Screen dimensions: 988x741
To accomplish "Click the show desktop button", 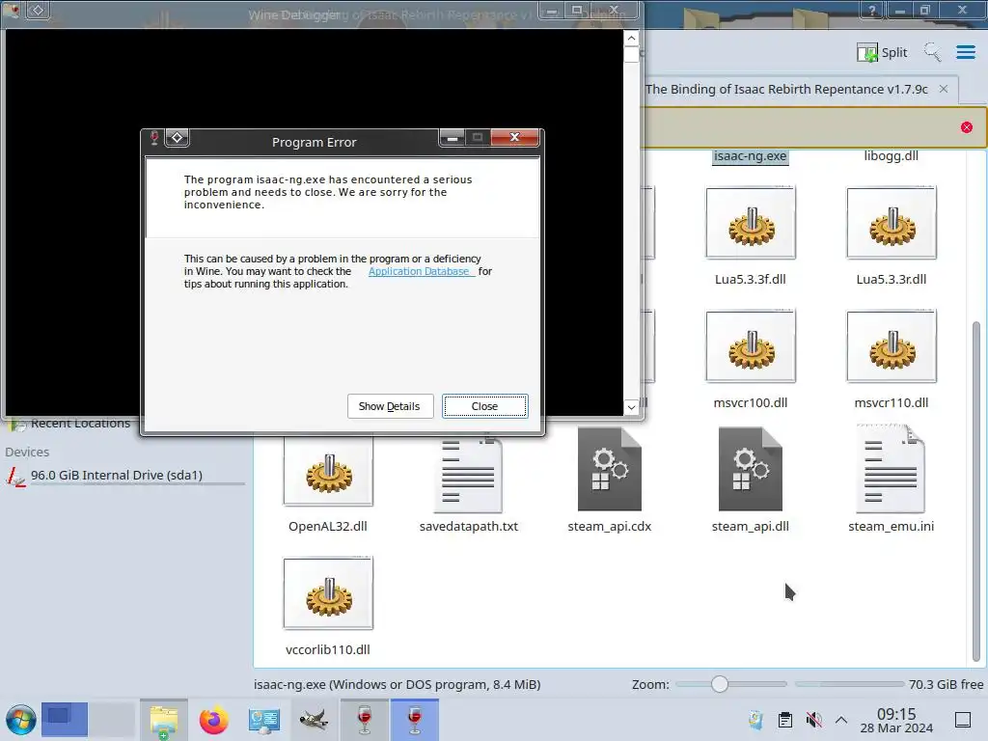I will 963,720.
